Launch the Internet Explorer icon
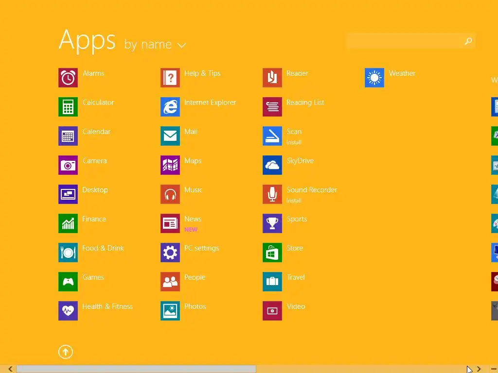The width and height of the screenshot is (498, 373). click(170, 107)
